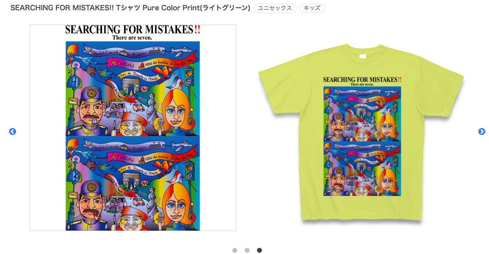This screenshot has width=489, height=254.
Task: Click the light green T-shirt product image
Action: [x=361, y=133]
